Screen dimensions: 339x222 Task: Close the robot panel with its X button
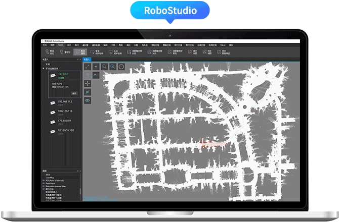click(x=80, y=59)
